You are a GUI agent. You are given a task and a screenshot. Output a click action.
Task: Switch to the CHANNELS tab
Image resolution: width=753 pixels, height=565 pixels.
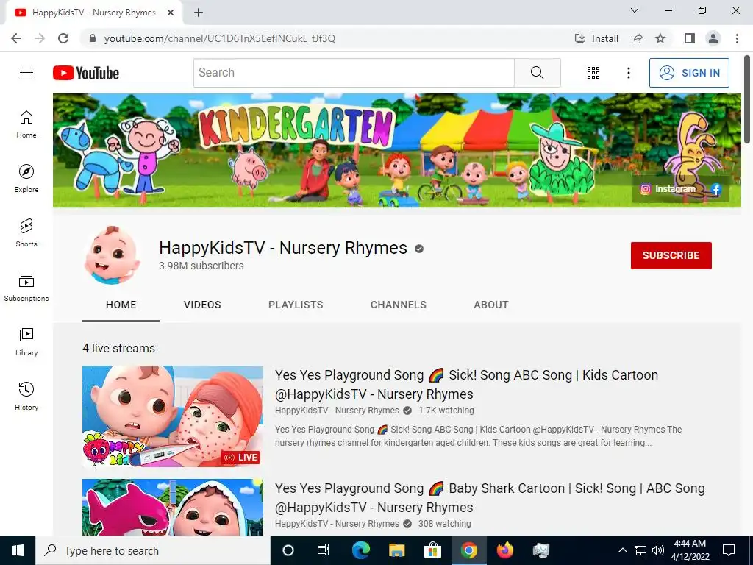(x=398, y=305)
